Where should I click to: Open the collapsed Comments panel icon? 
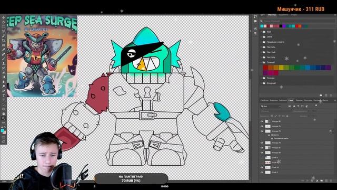255,21
